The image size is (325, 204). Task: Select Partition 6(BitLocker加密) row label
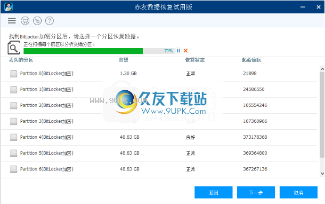point(47,169)
